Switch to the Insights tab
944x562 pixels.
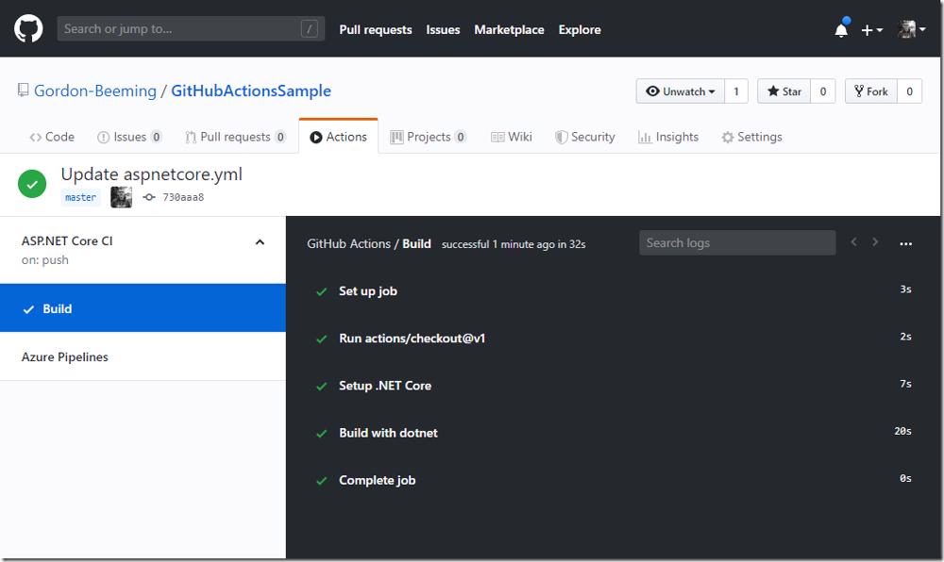point(668,137)
